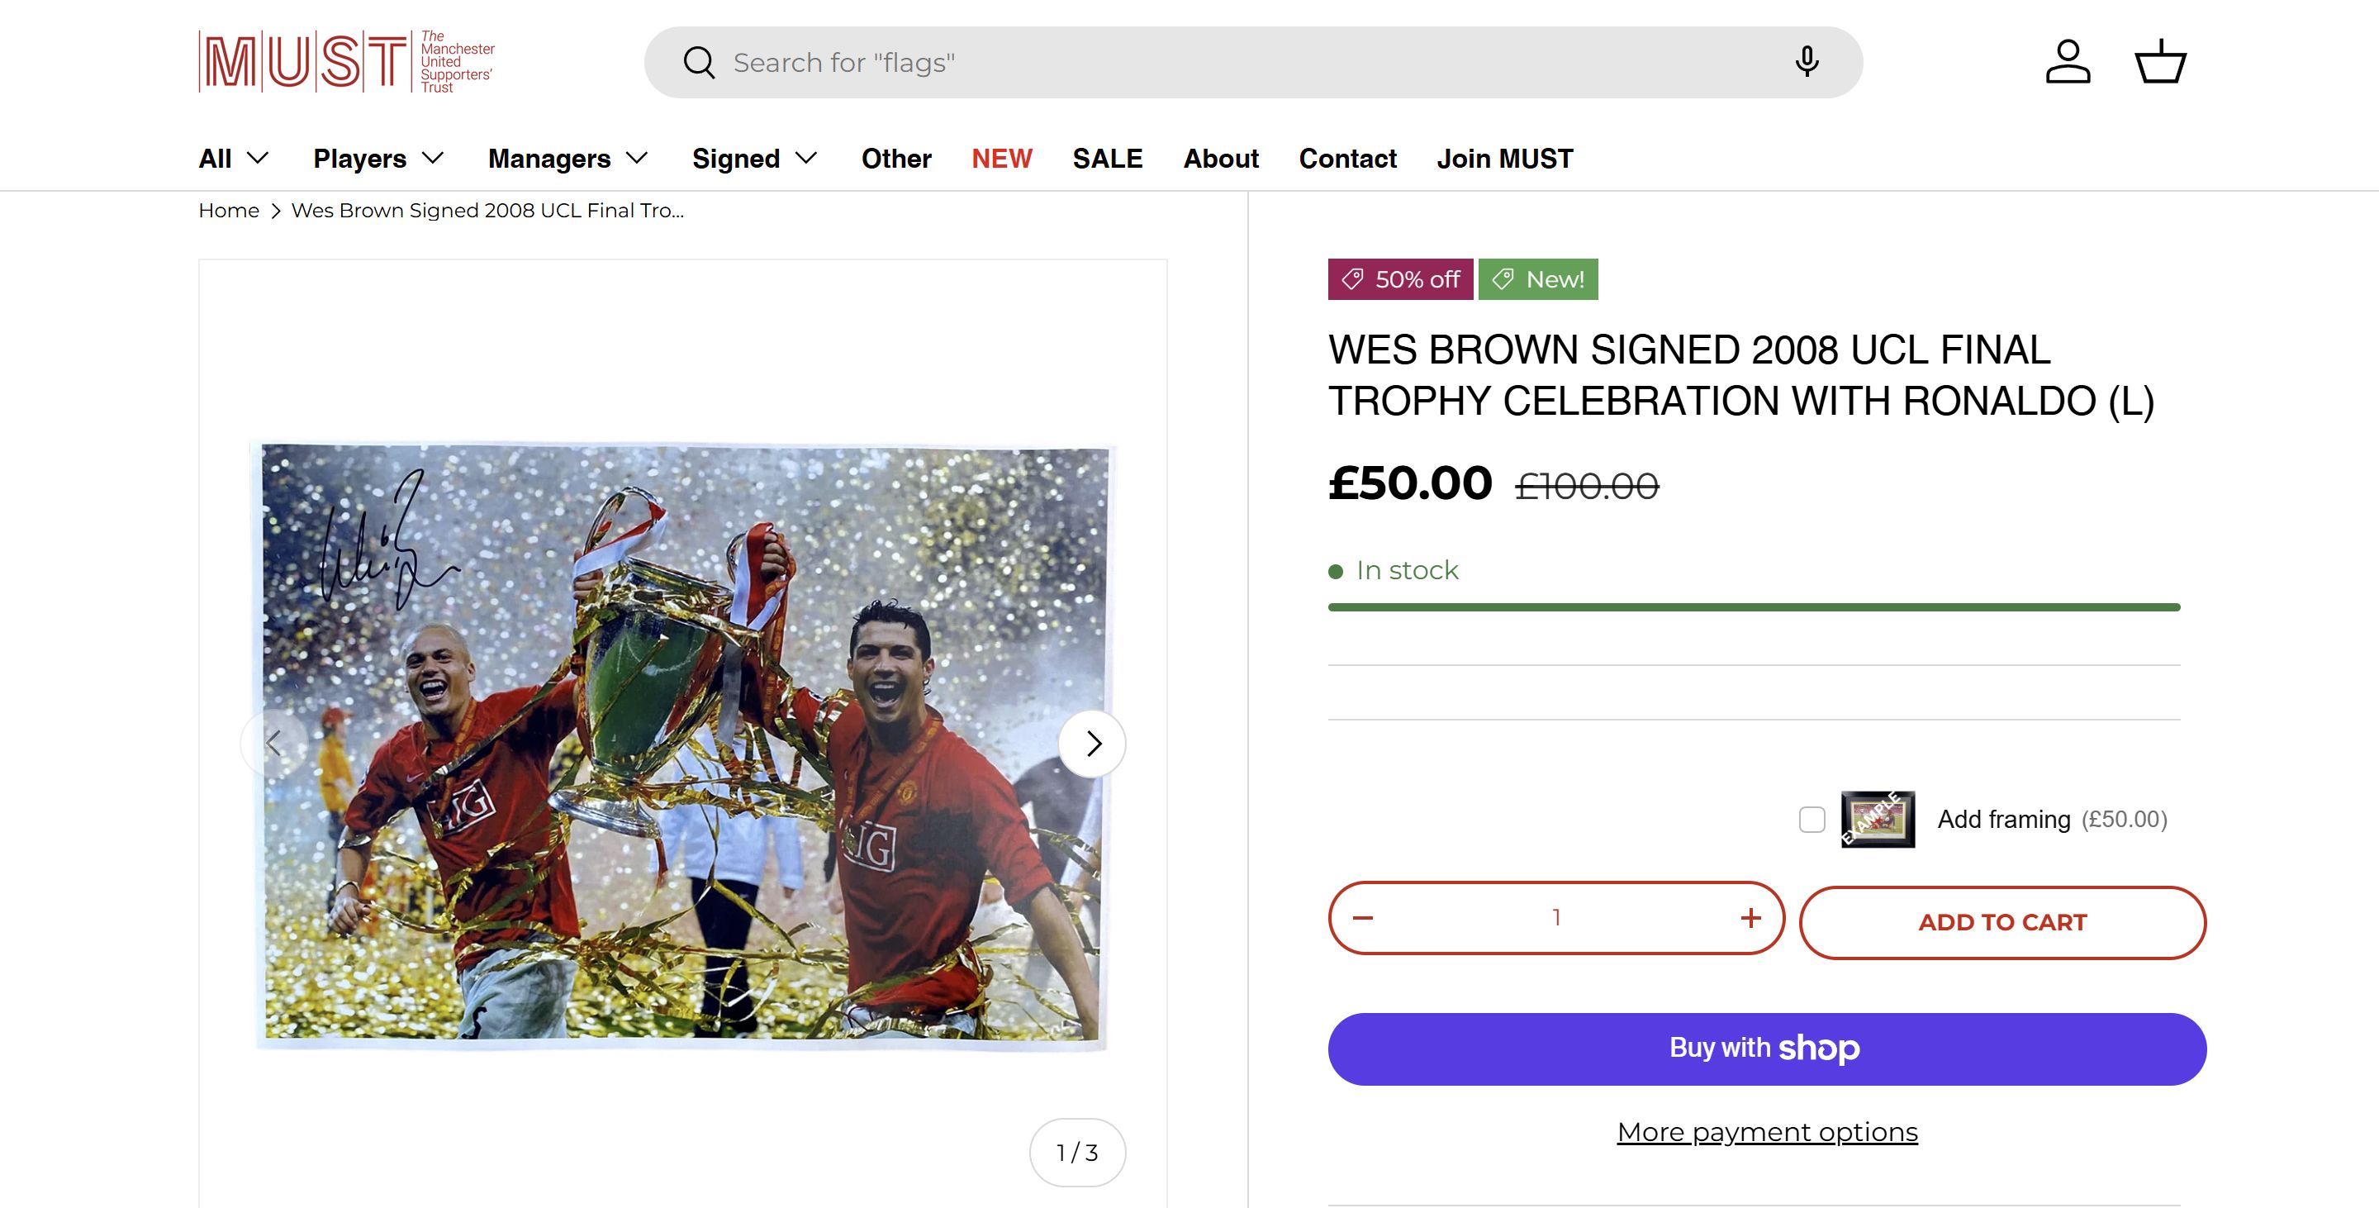2379x1208 pixels.
Task: Expand the All dropdown menu
Action: pyautogui.click(x=234, y=159)
